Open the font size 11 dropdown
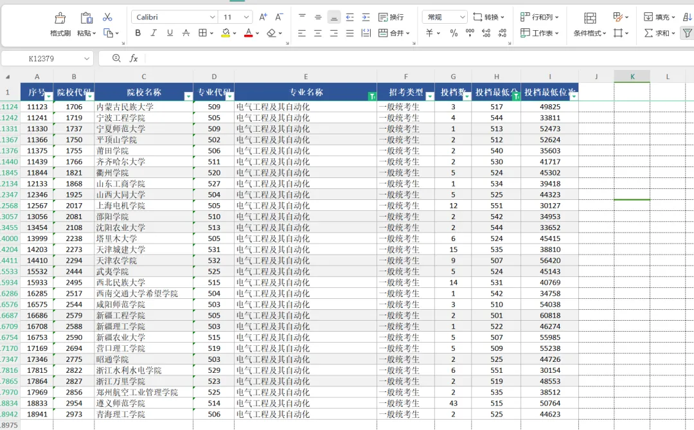This screenshot has height=430, width=694. coord(247,17)
